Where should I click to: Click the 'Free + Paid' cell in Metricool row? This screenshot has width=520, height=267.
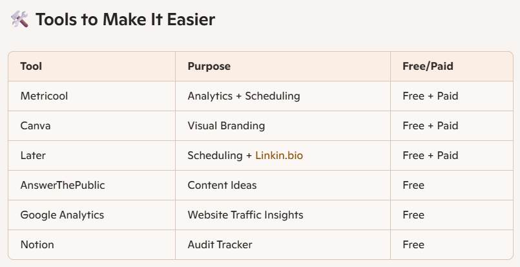click(x=452, y=96)
